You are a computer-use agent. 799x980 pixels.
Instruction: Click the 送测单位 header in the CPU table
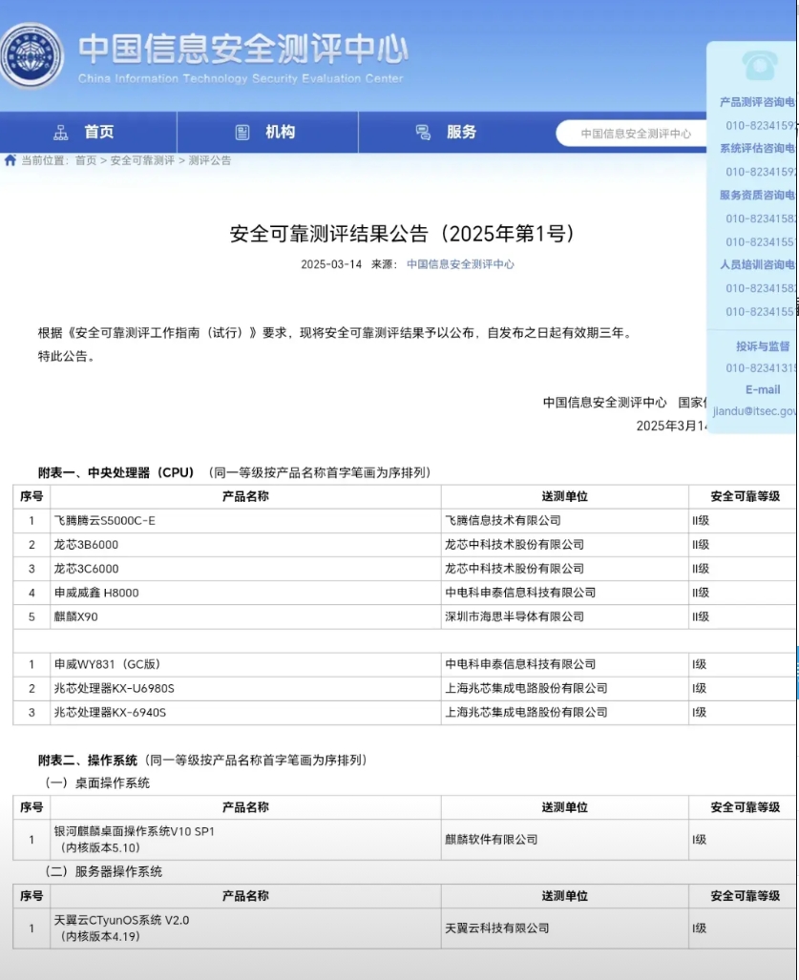[564, 496]
